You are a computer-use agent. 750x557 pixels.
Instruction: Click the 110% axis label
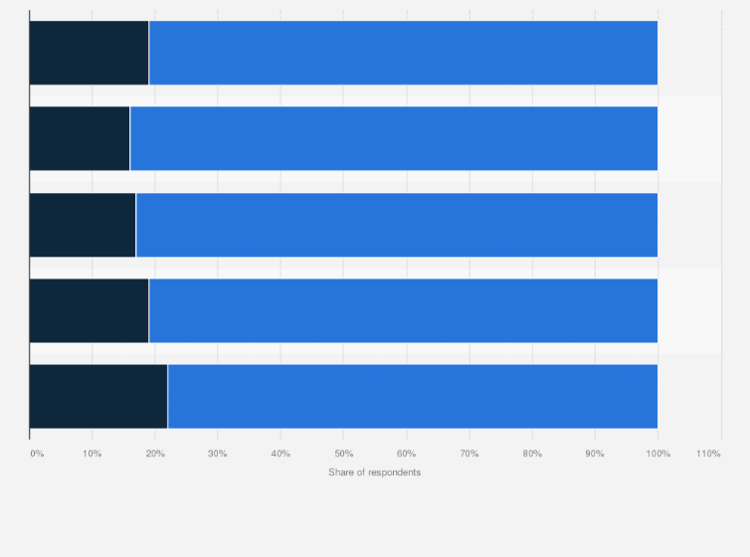708,454
